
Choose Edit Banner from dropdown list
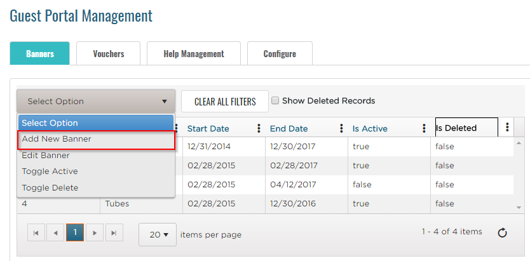46,155
